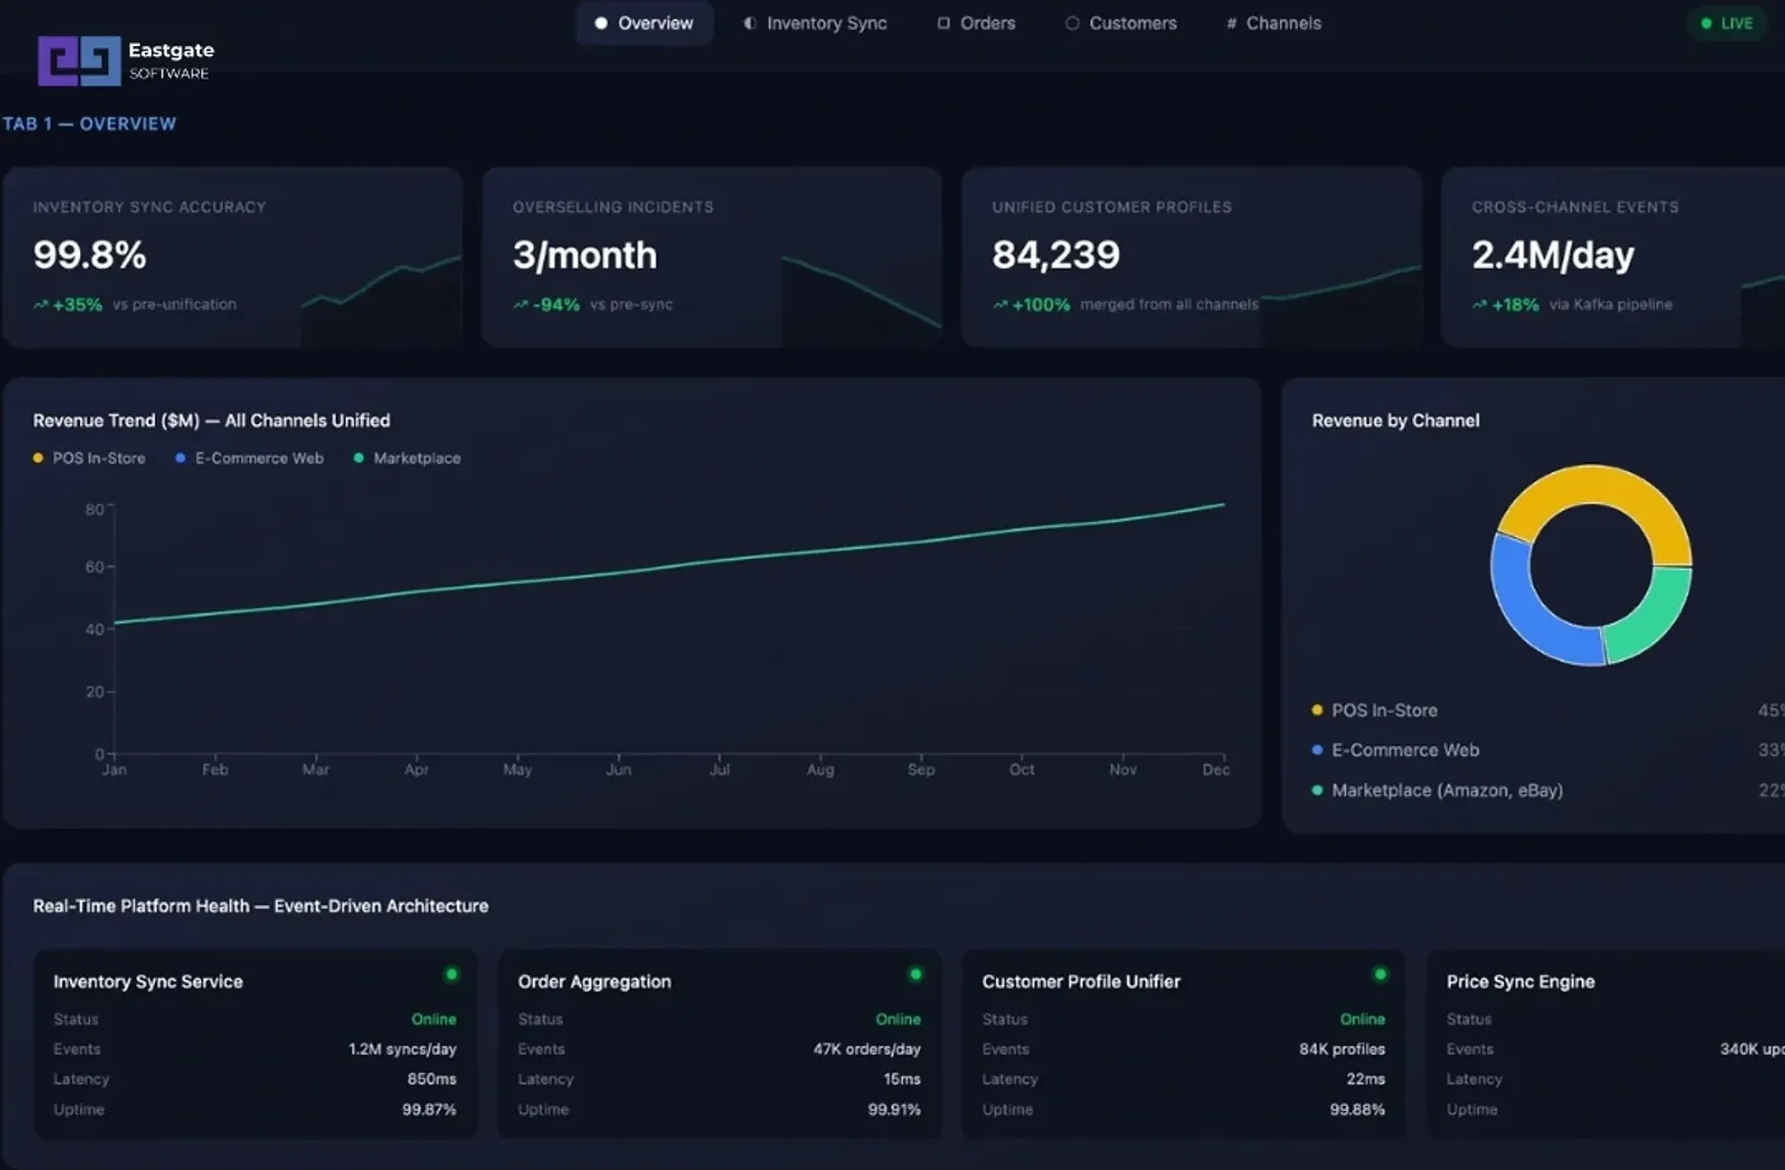Go to the Customers tab

(x=1121, y=24)
